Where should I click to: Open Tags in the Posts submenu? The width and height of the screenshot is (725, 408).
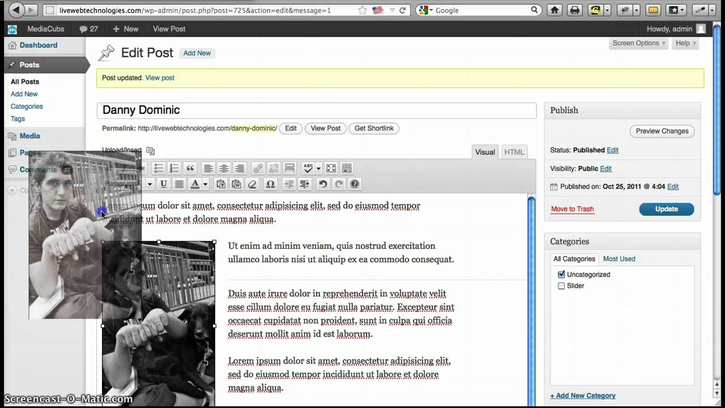pos(18,119)
